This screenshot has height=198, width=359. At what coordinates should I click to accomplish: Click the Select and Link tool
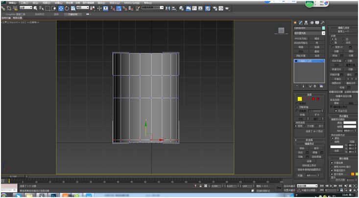(x=3, y=8)
